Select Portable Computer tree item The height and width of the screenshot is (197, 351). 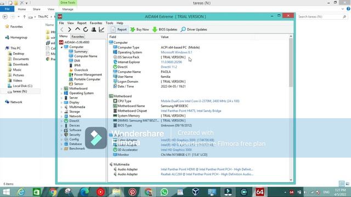87,79
